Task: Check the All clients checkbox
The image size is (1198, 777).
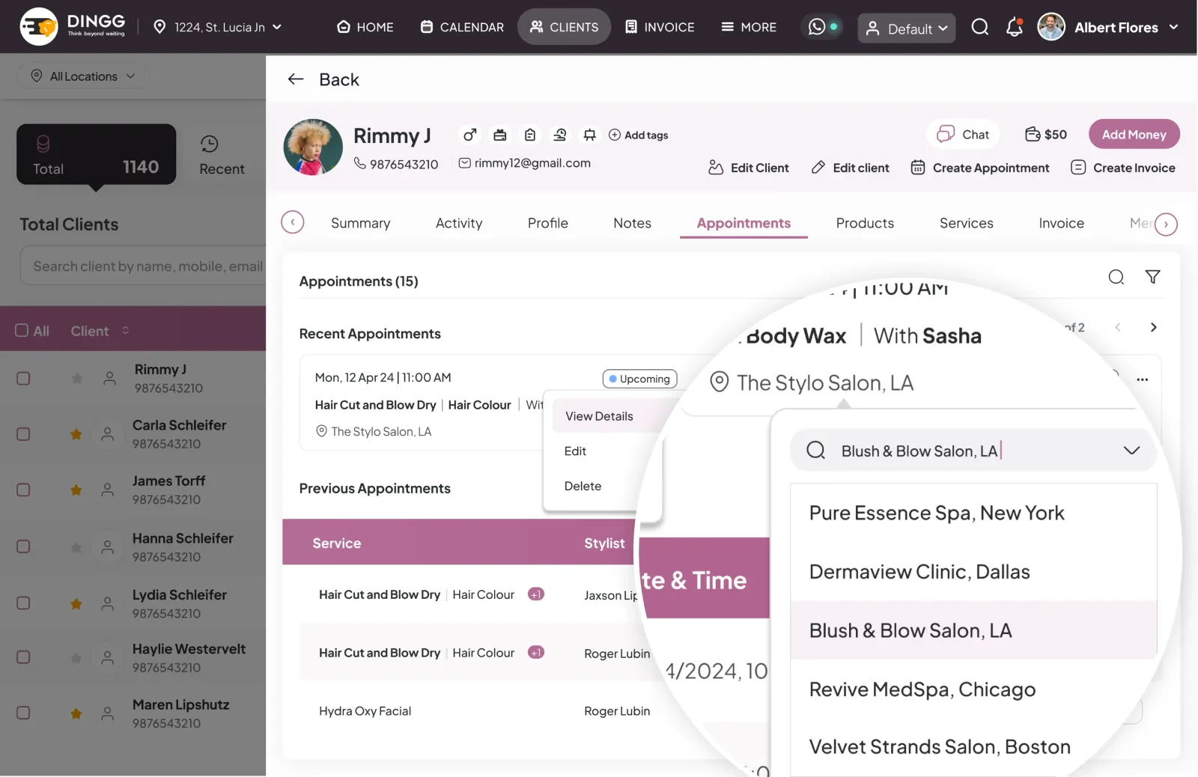Action: tap(22, 331)
